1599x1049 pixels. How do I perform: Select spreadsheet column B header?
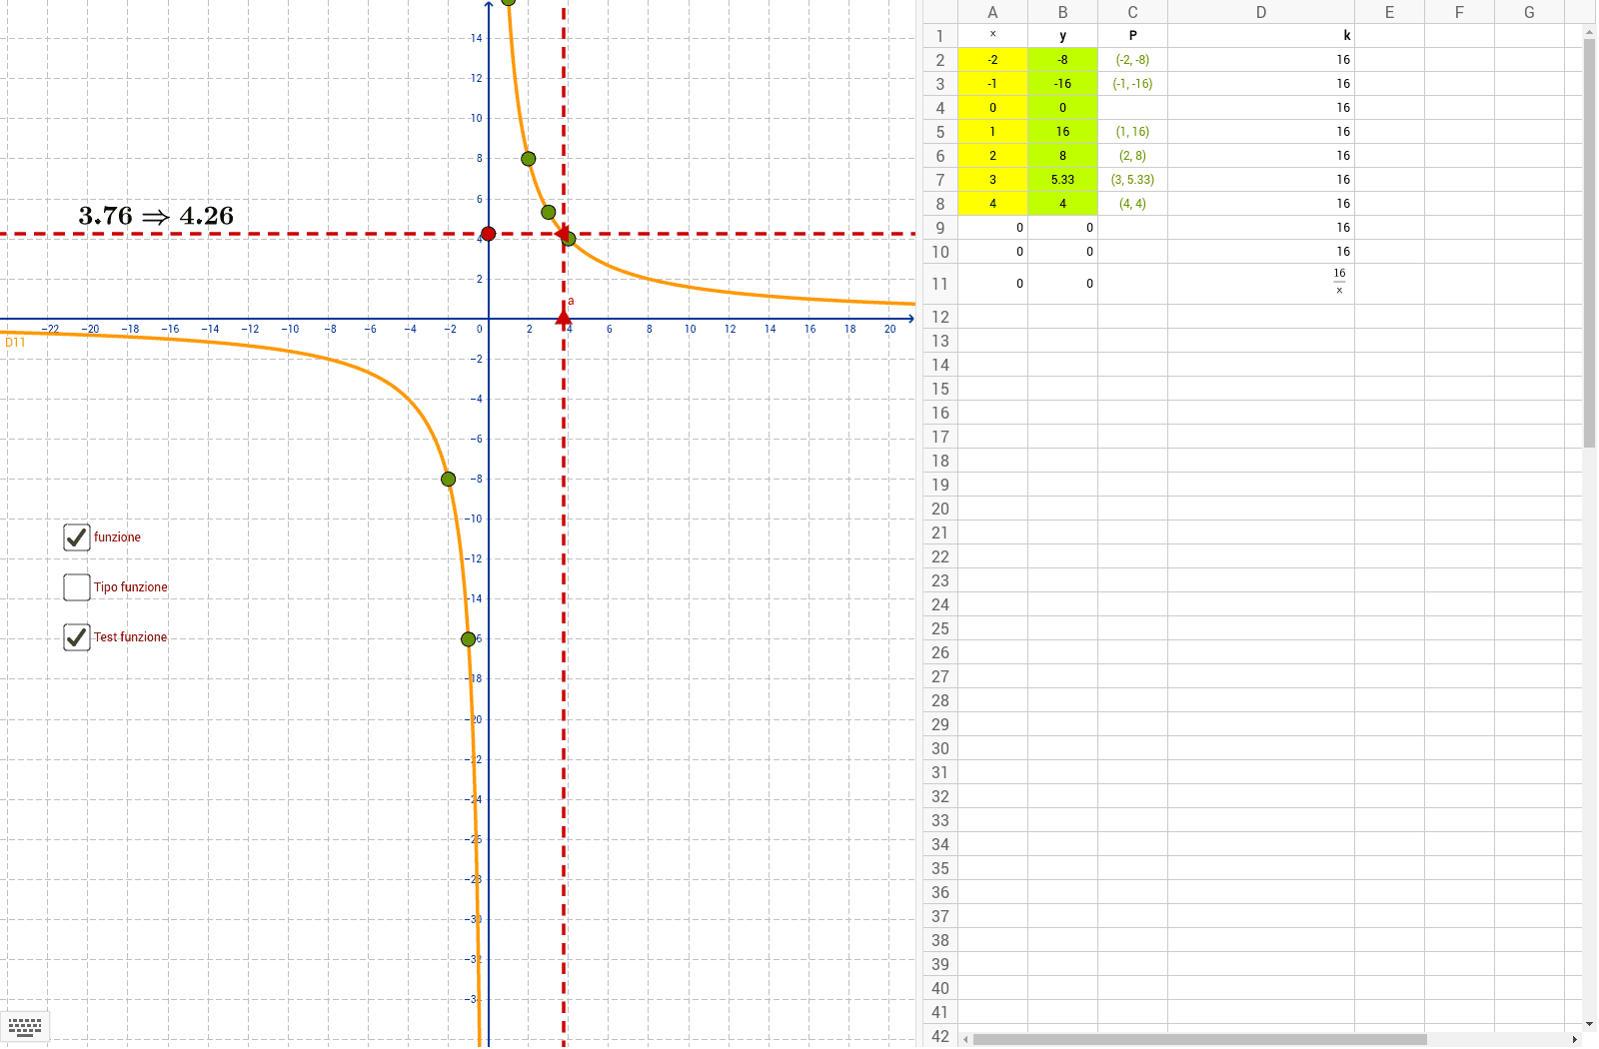(1062, 12)
